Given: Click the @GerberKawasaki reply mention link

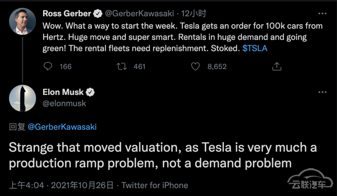Looking at the screenshot, I should pyautogui.click(x=62, y=127).
